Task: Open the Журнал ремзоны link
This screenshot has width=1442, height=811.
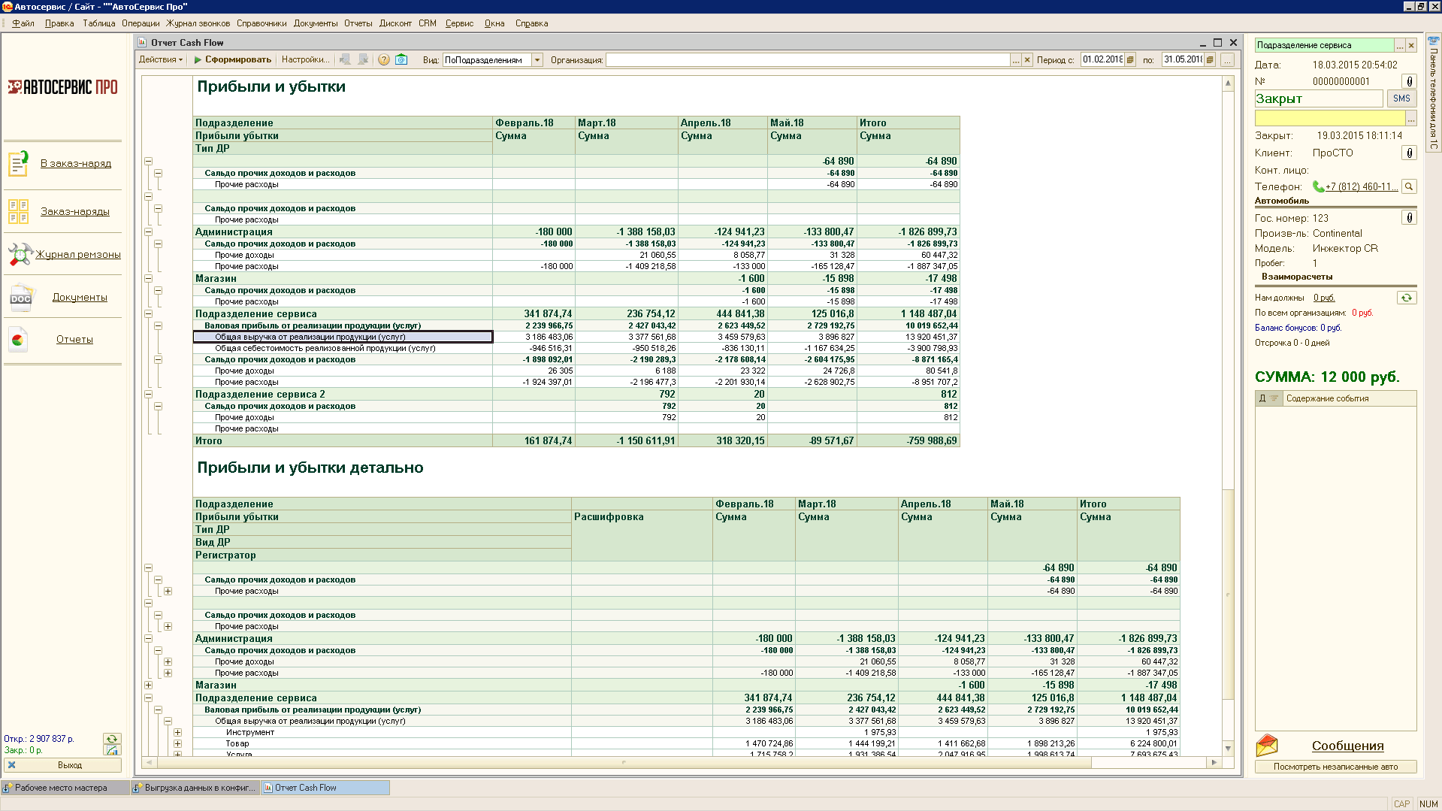Action: click(x=78, y=254)
